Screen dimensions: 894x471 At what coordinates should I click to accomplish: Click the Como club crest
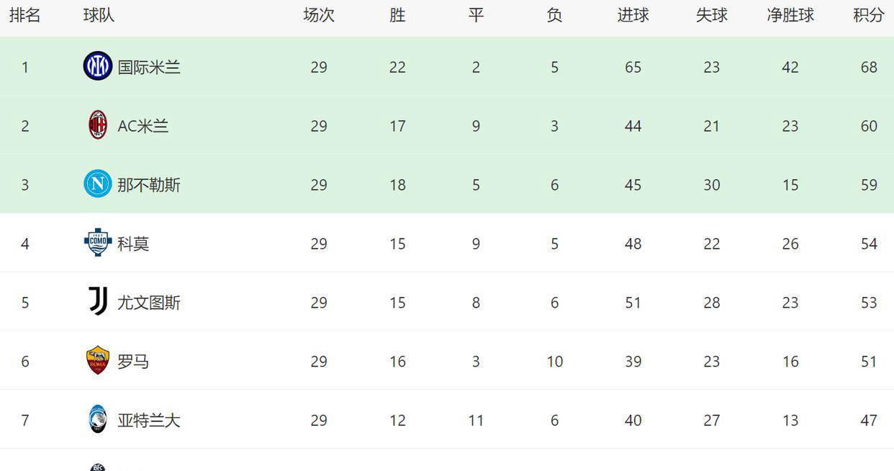click(x=98, y=243)
